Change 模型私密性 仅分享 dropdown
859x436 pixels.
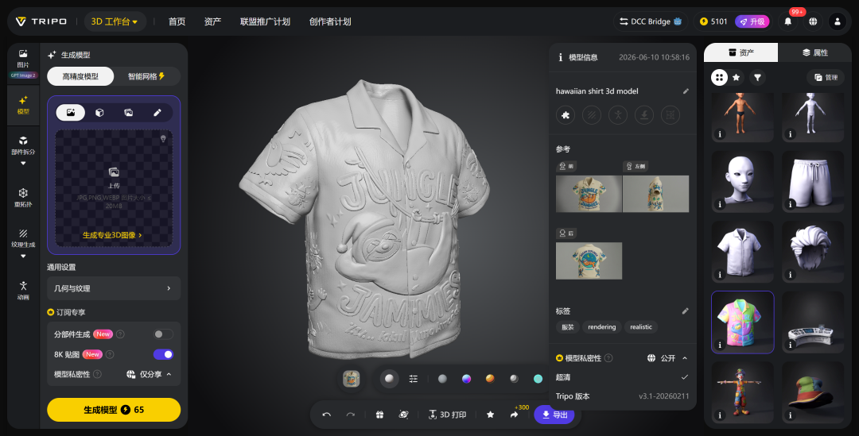(149, 374)
